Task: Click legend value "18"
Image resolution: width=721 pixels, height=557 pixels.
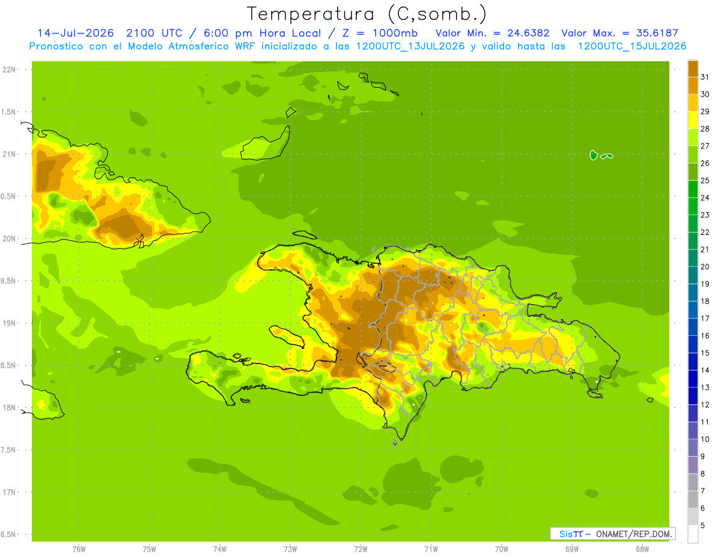Action: coord(706,301)
